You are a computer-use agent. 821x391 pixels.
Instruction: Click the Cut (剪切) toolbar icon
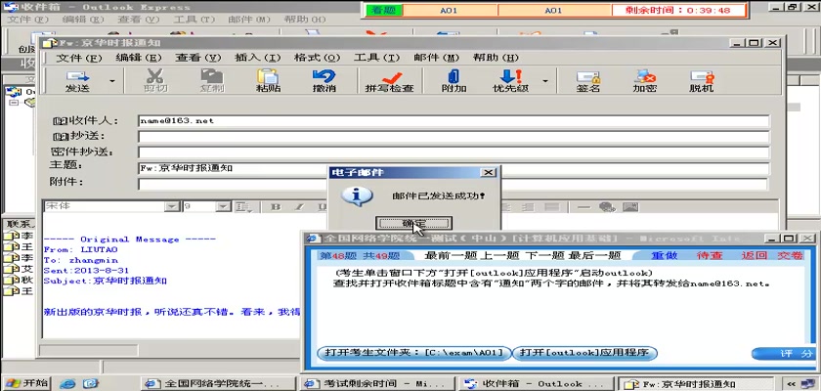pyautogui.click(x=155, y=81)
